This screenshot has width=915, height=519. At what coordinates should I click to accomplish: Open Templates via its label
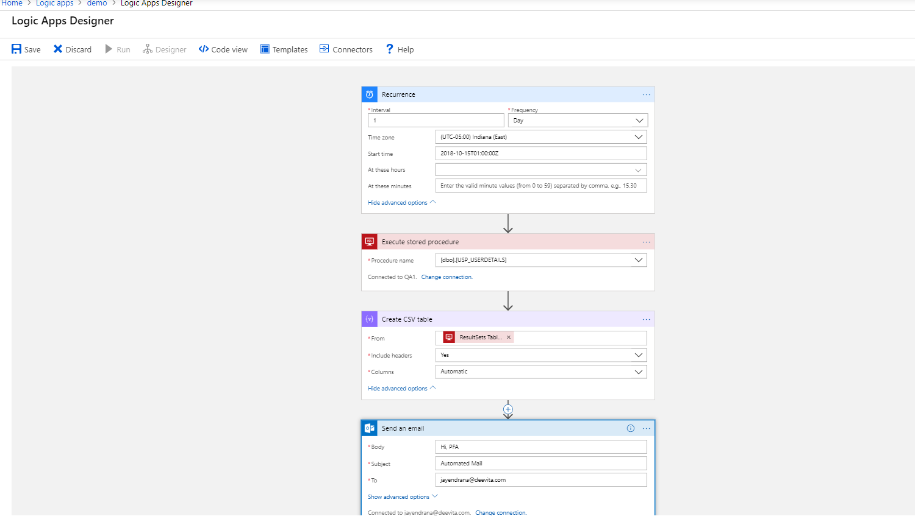point(290,50)
